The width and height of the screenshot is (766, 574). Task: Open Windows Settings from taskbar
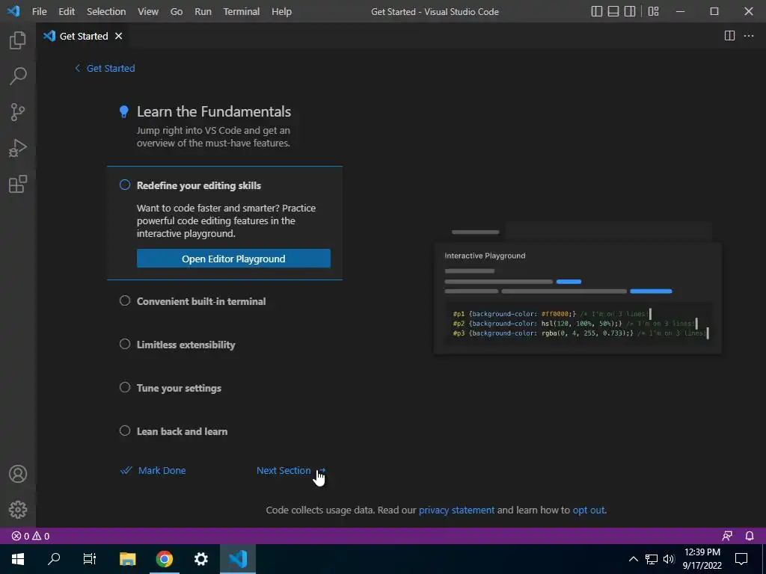[200, 559]
